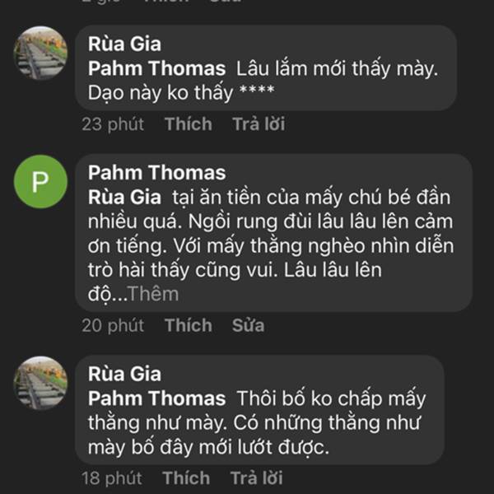
Task: Open Pahm Thomas author name beside green avatar
Action: coord(156,173)
